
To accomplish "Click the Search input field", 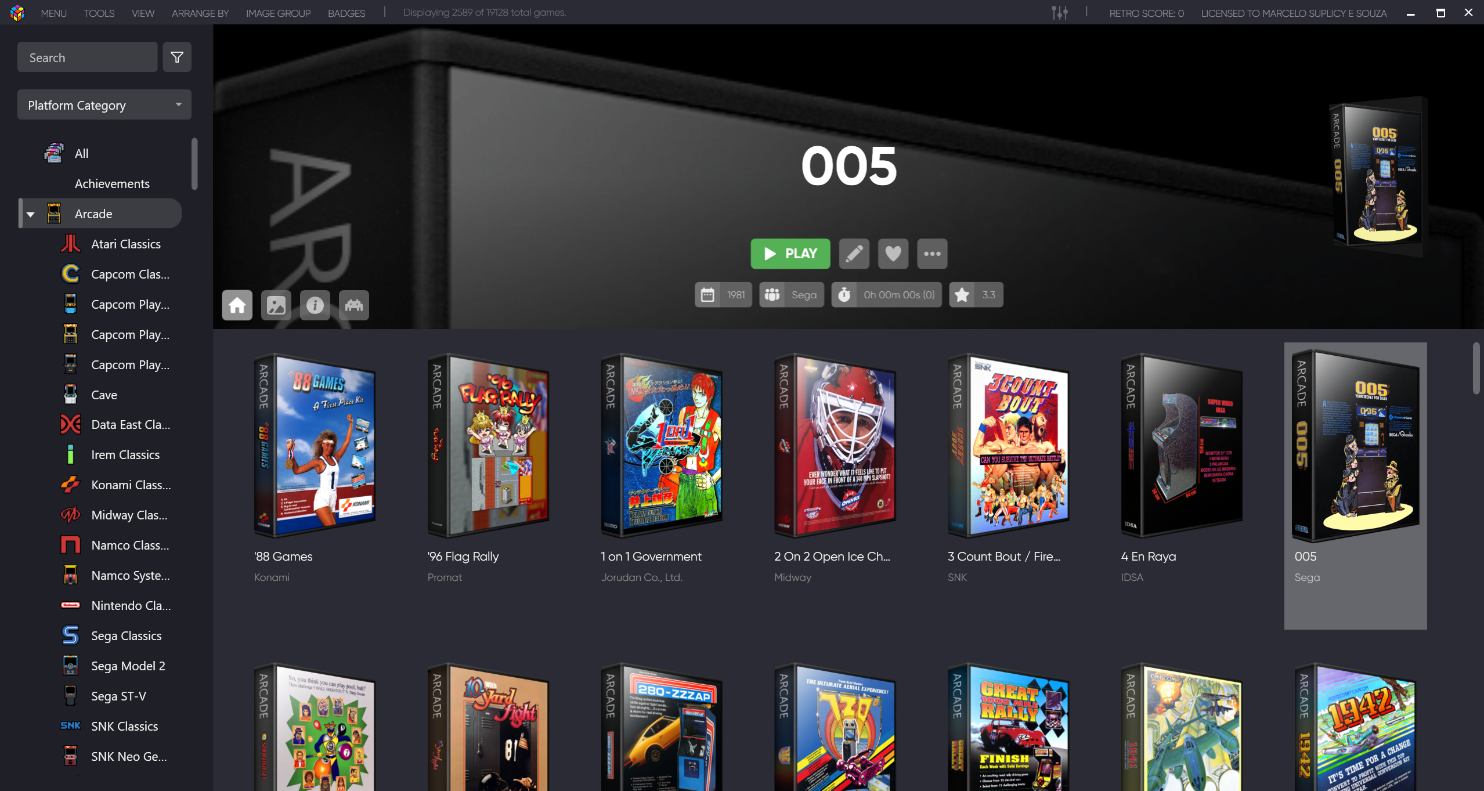I will pyautogui.click(x=87, y=57).
